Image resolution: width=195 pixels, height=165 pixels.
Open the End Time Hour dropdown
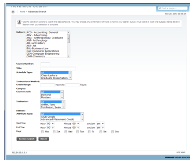pos(51,128)
